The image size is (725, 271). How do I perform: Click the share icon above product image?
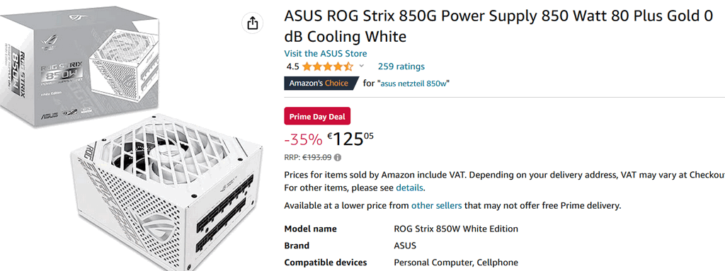(x=252, y=23)
